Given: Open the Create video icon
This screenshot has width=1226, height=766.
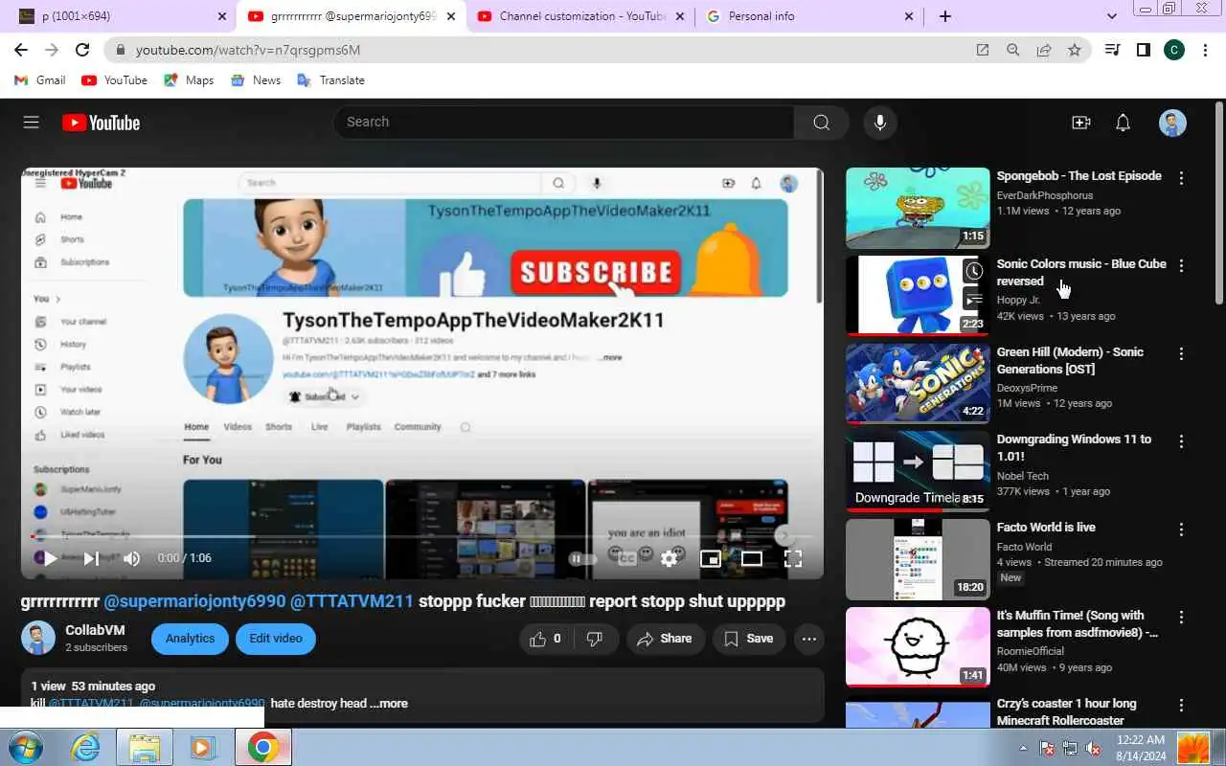Looking at the screenshot, I should (1080, 123).
